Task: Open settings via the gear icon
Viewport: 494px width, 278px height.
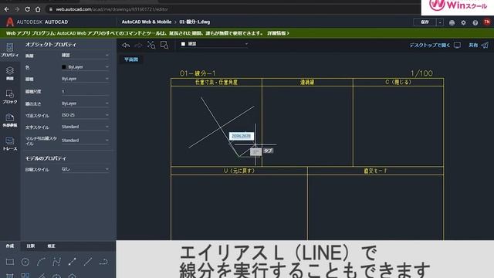Action: click(x=463, y=22)
